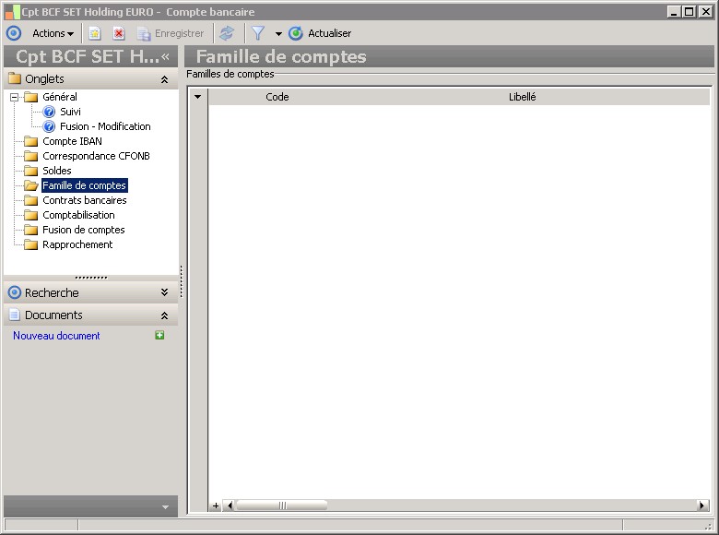Screen dimensions: 719x535
Task: Click the Fusion - Modification question mark icon
Action: pyautogui.click(x=49, y=126)
